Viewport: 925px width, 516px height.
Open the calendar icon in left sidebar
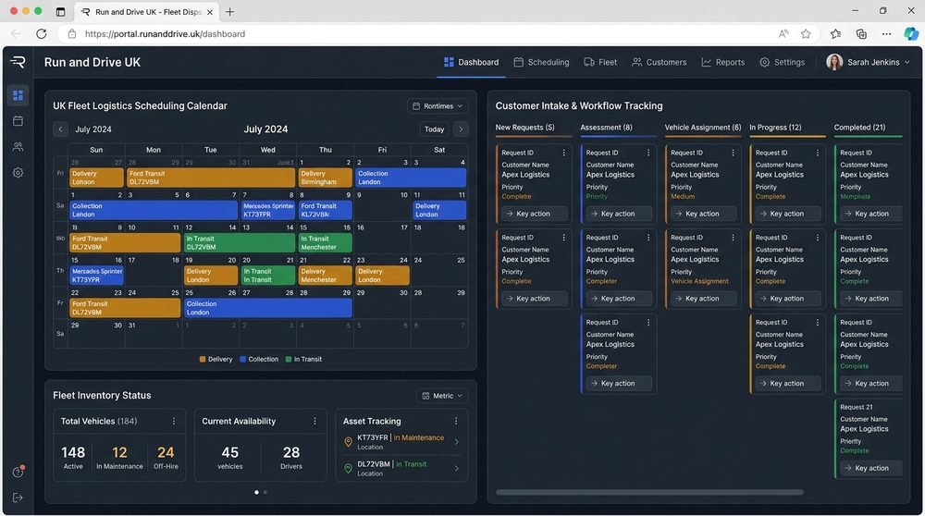[18, 121]
